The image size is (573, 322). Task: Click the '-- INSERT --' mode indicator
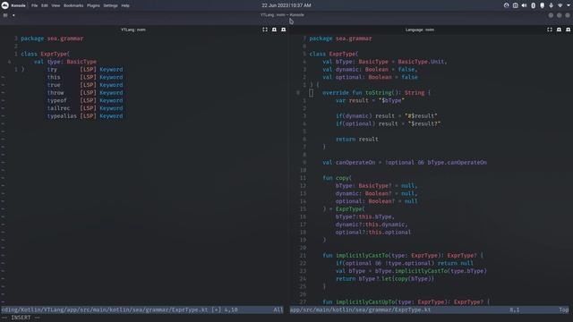coord(21,318)
